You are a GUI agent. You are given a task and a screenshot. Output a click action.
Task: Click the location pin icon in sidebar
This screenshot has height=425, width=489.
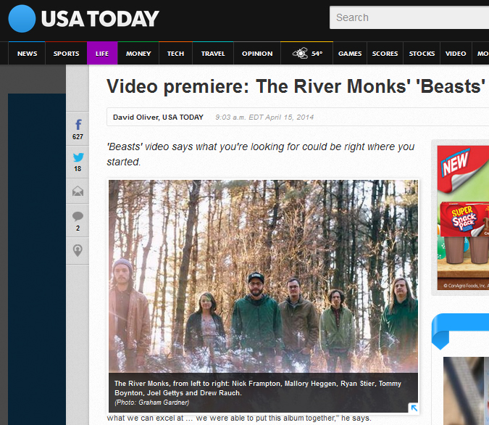pyautogui.click(x=78, y=250)
